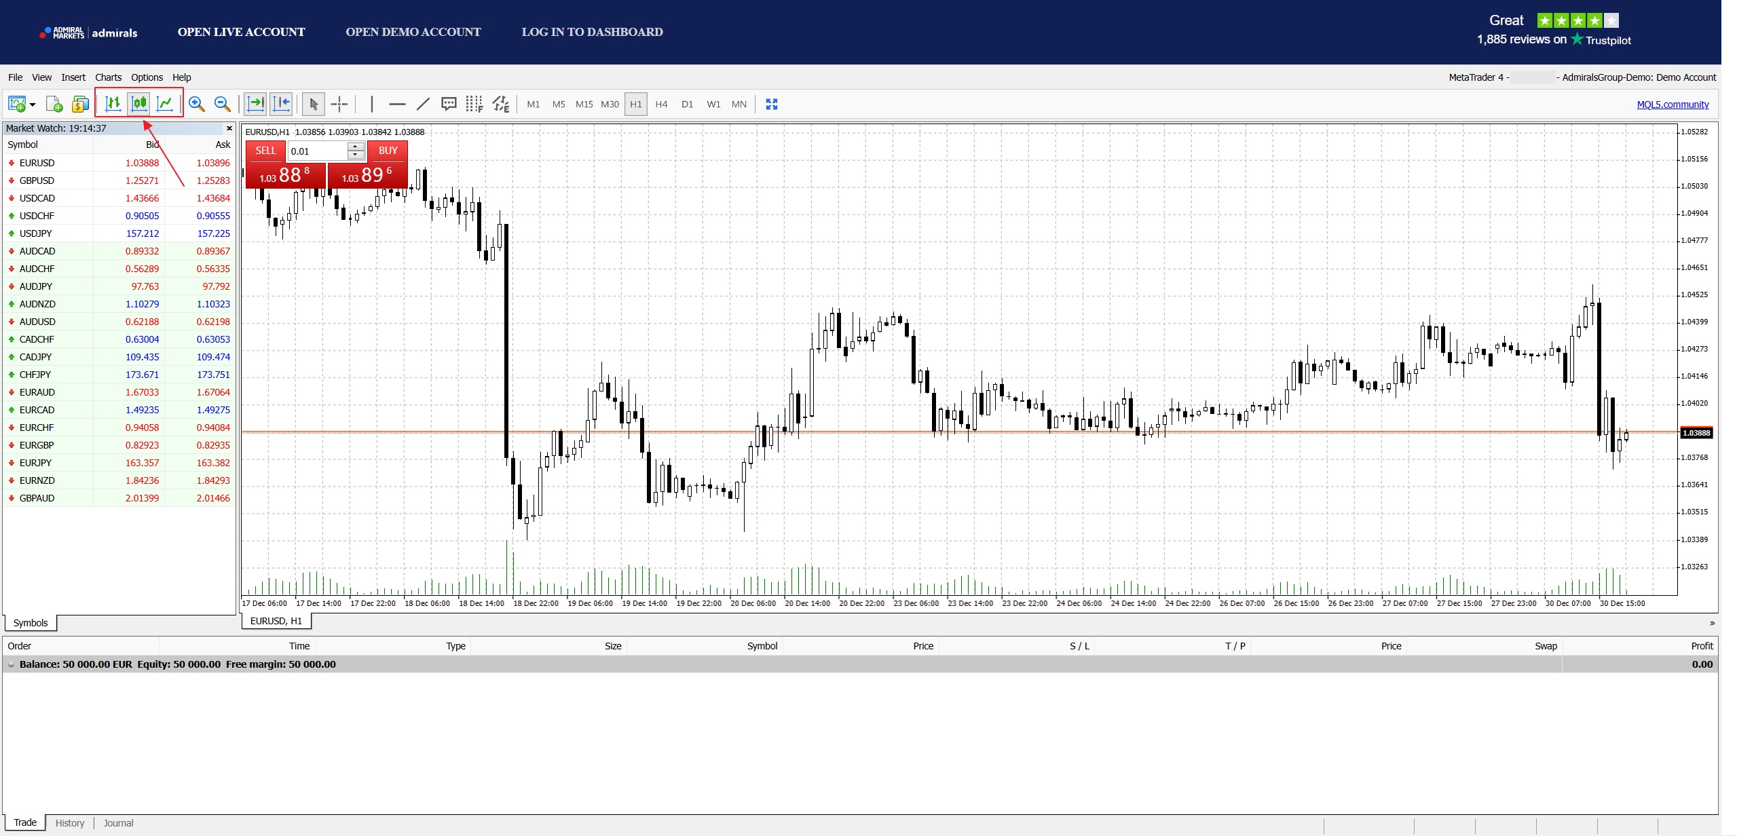Viewport: 1737px width, 836px height.
Task: Select the crosshair tool
Action: pos(339,104)
